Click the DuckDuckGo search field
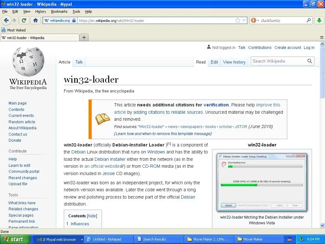 [282, 20]
